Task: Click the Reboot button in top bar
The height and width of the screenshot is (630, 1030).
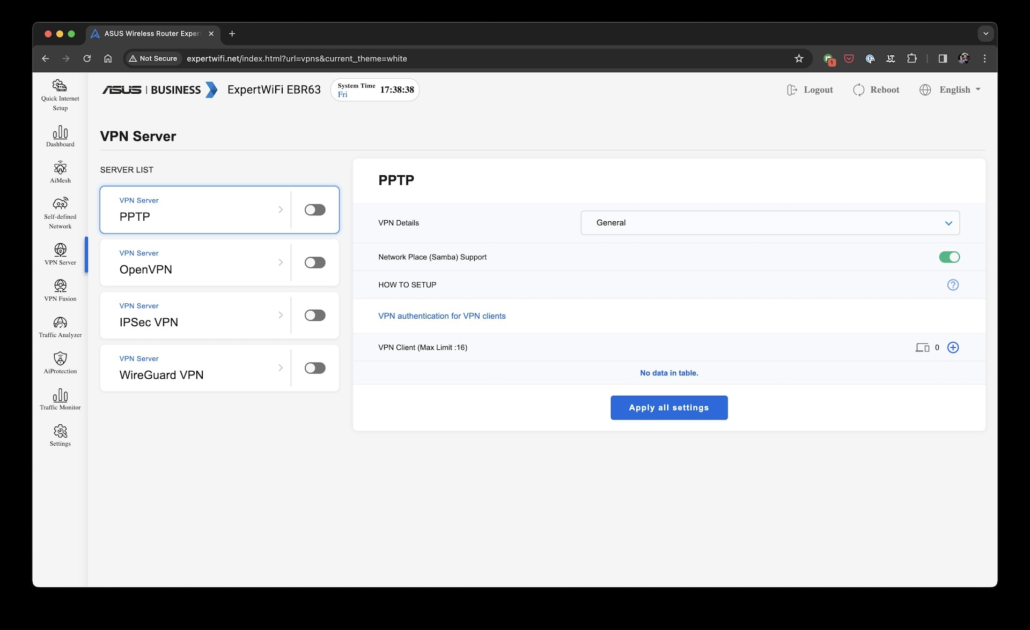Action: tap(876, 89)
